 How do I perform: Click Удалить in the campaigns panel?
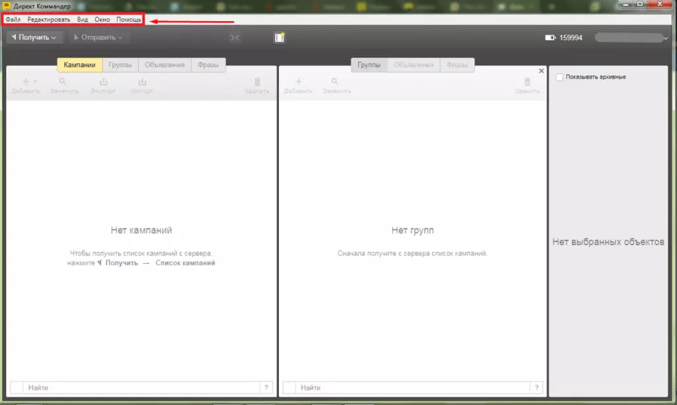tap(257, 86)
